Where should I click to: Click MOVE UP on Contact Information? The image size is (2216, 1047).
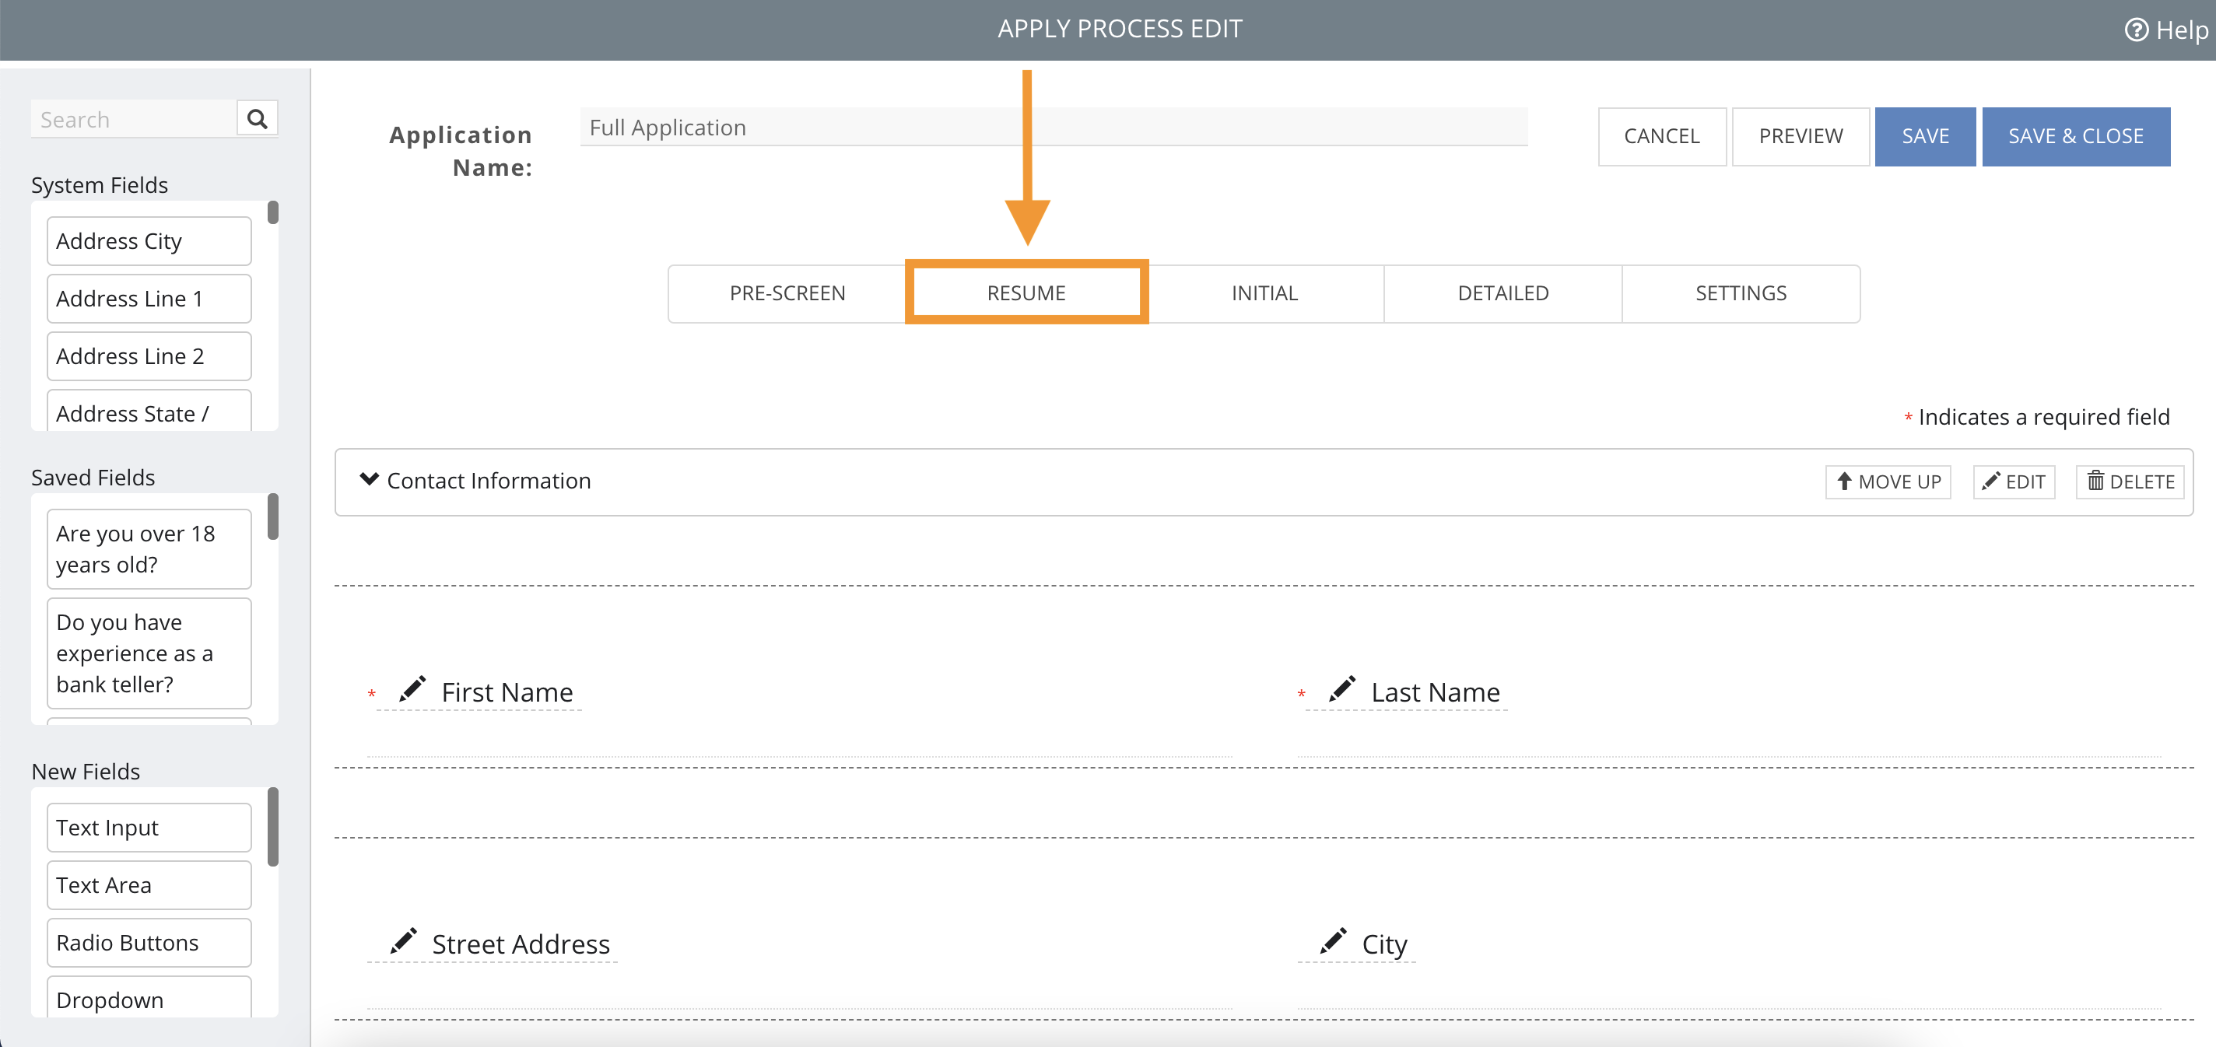(x=1888, y=481)
